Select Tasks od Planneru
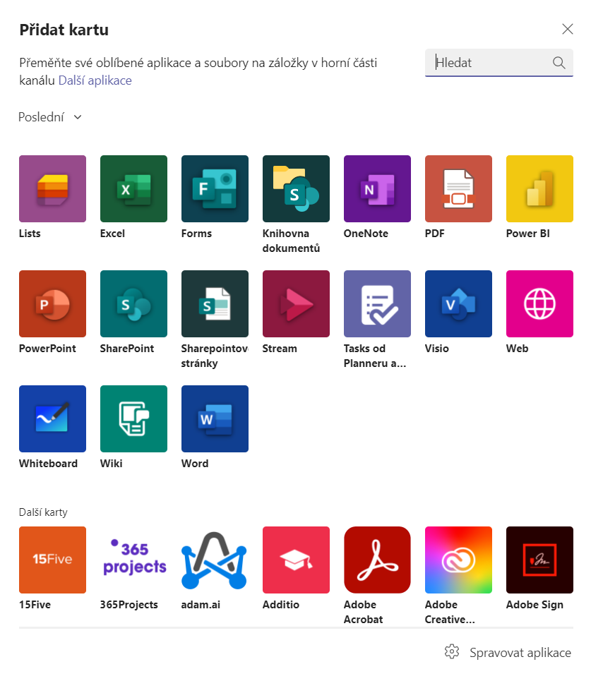591x681 pixels. pyautogui.click(x=377, y=303)
